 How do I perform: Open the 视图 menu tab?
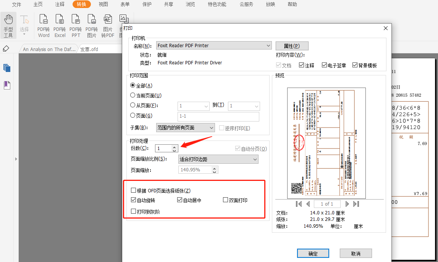tap(103, 5)
